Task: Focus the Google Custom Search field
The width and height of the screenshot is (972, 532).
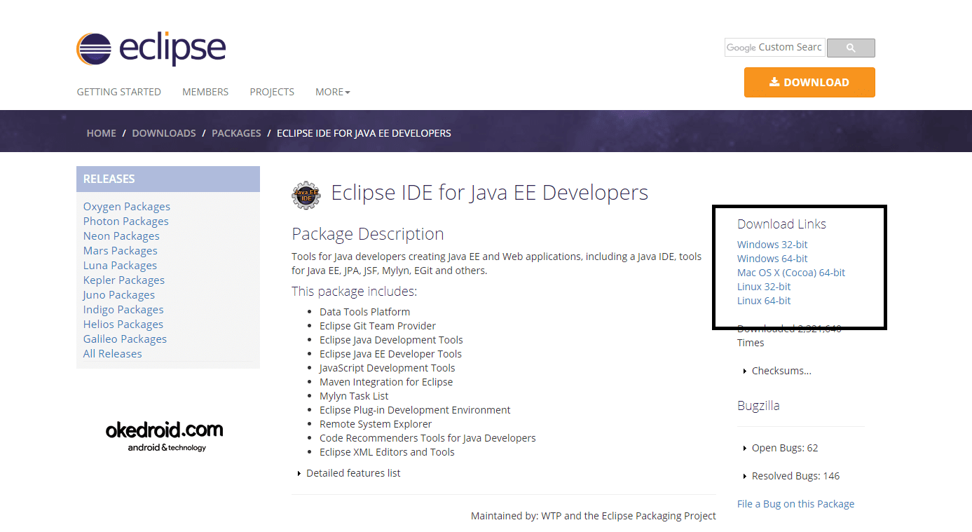Action: (775, 48)
